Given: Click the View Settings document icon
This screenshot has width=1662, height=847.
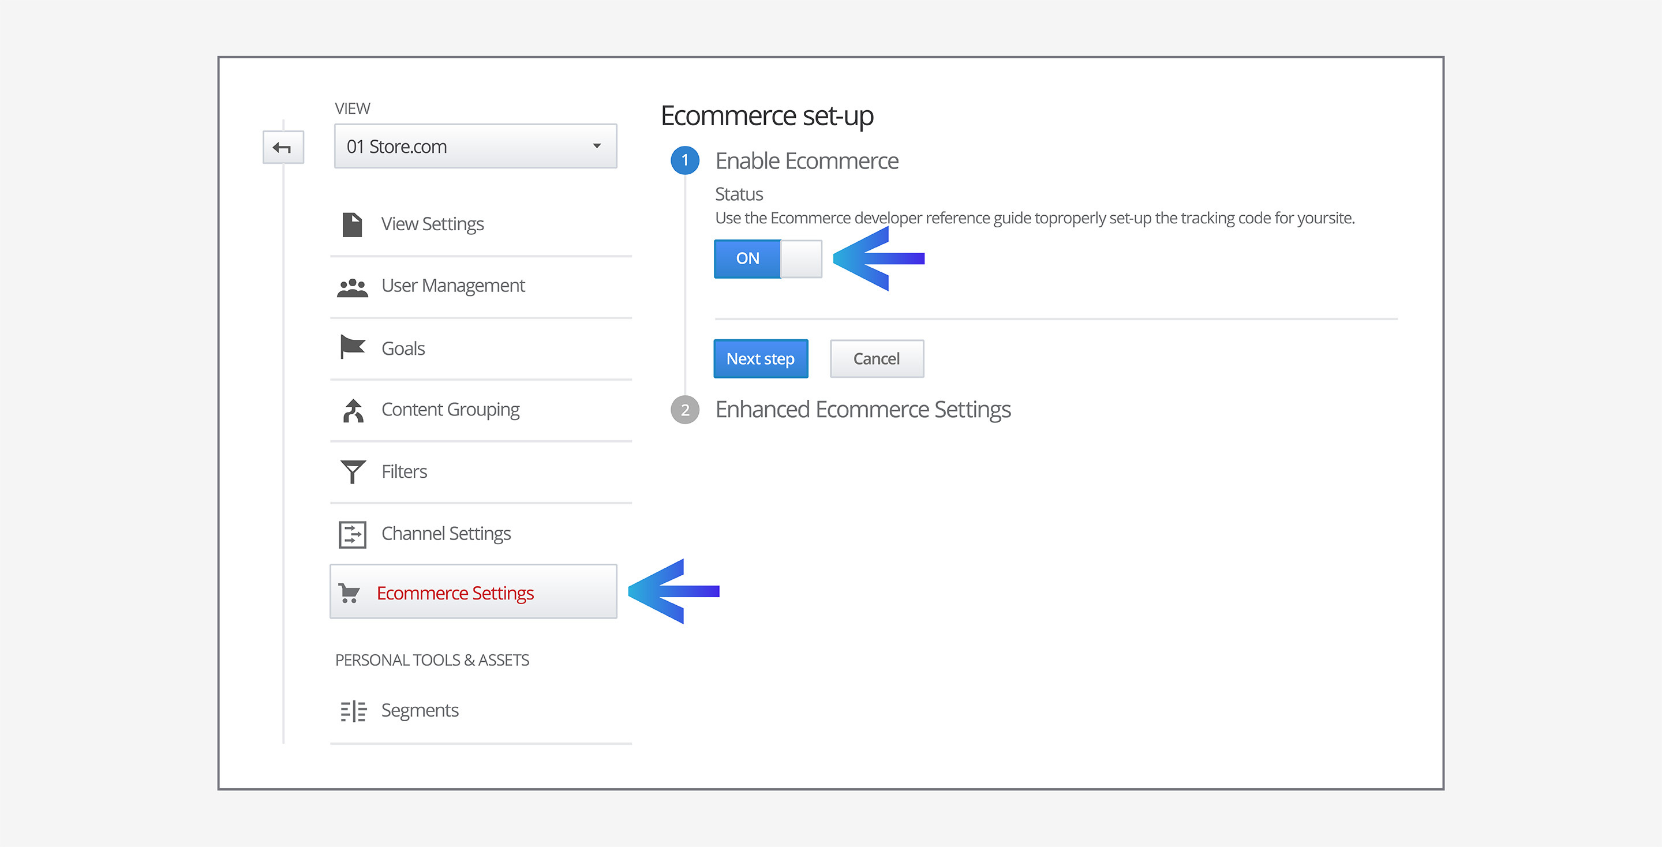Looking at the screenshot, I should pyautogui.click(x=352, y=224).
